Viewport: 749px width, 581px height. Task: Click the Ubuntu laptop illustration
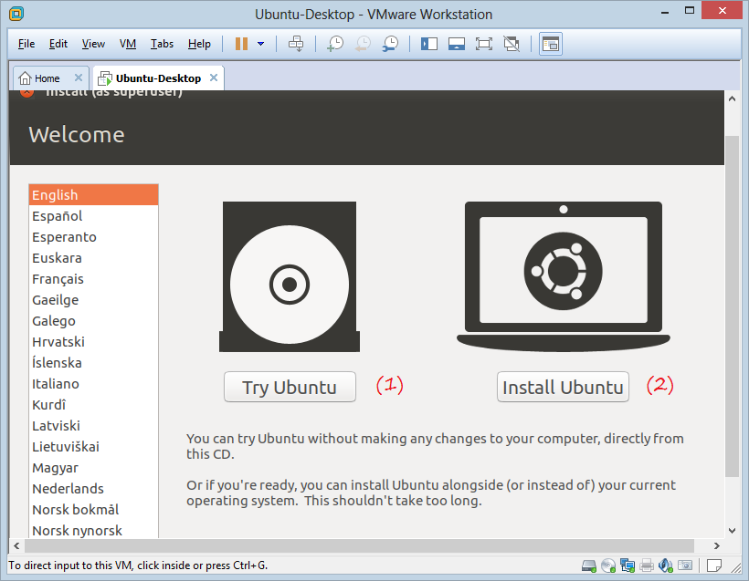(564, 276)
